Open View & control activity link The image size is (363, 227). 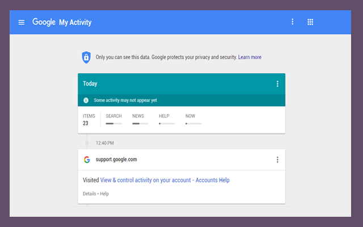click(164, 180)
